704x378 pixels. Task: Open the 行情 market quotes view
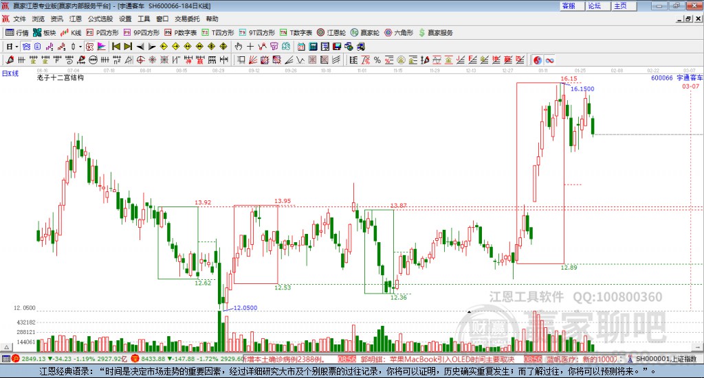(17, 33)
